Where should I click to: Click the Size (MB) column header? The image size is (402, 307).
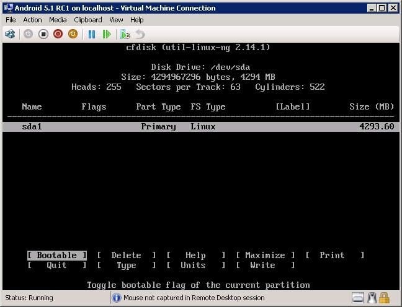(372, 106)
